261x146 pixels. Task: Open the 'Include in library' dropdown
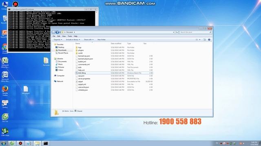[73, 40]
